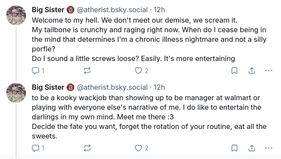281x159 pixels.
Task: Repost the second Big Sister post
Action: [x=87, y=148]
